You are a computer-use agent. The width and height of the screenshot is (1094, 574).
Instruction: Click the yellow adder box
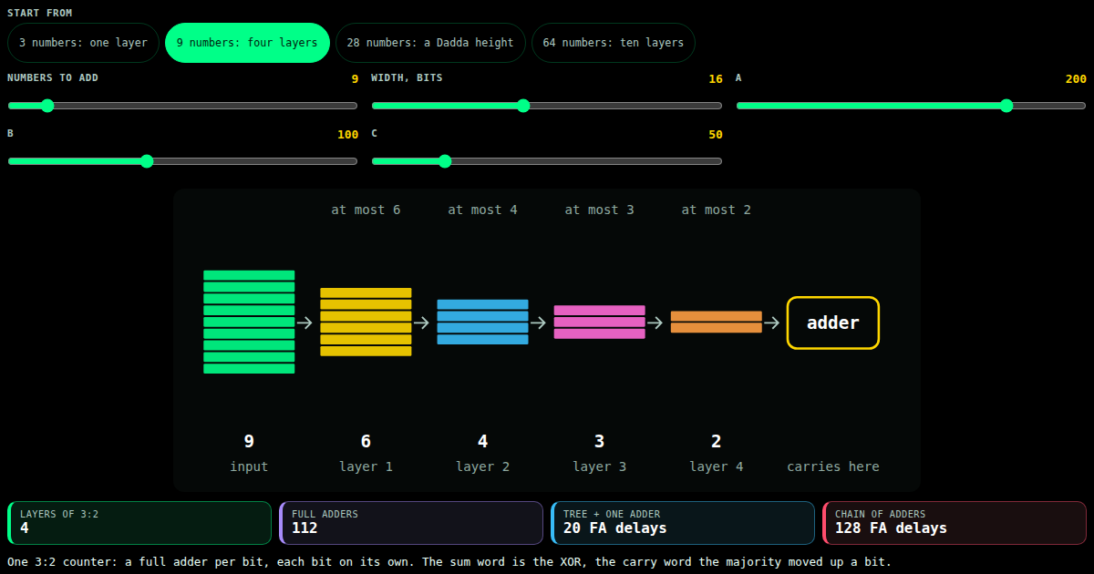tap(833, 323)
